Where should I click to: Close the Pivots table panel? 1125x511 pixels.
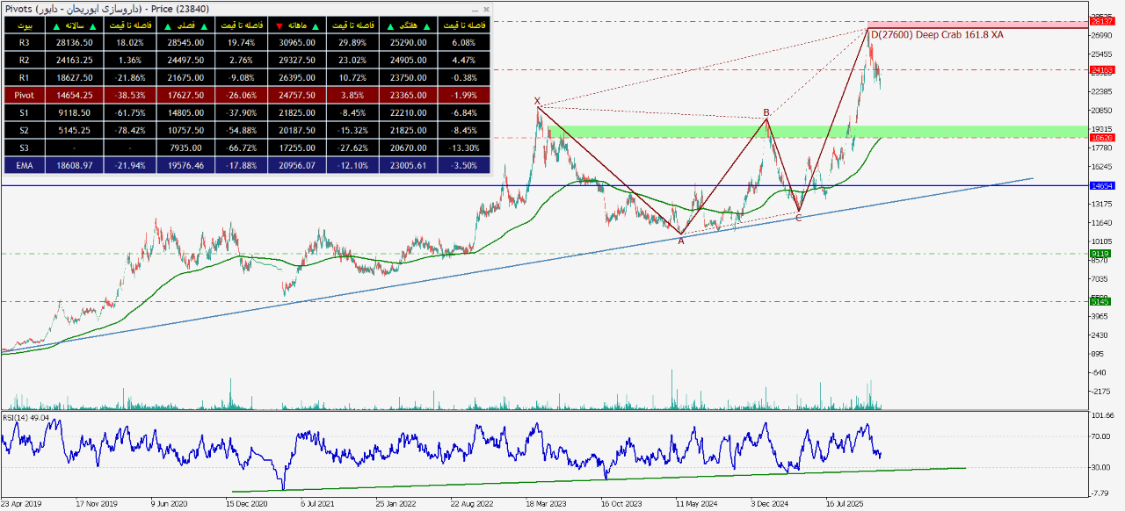tap(486, 9)
